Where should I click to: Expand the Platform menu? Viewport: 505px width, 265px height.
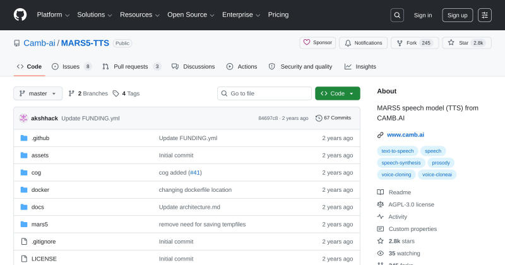click(x=53, y=15)
